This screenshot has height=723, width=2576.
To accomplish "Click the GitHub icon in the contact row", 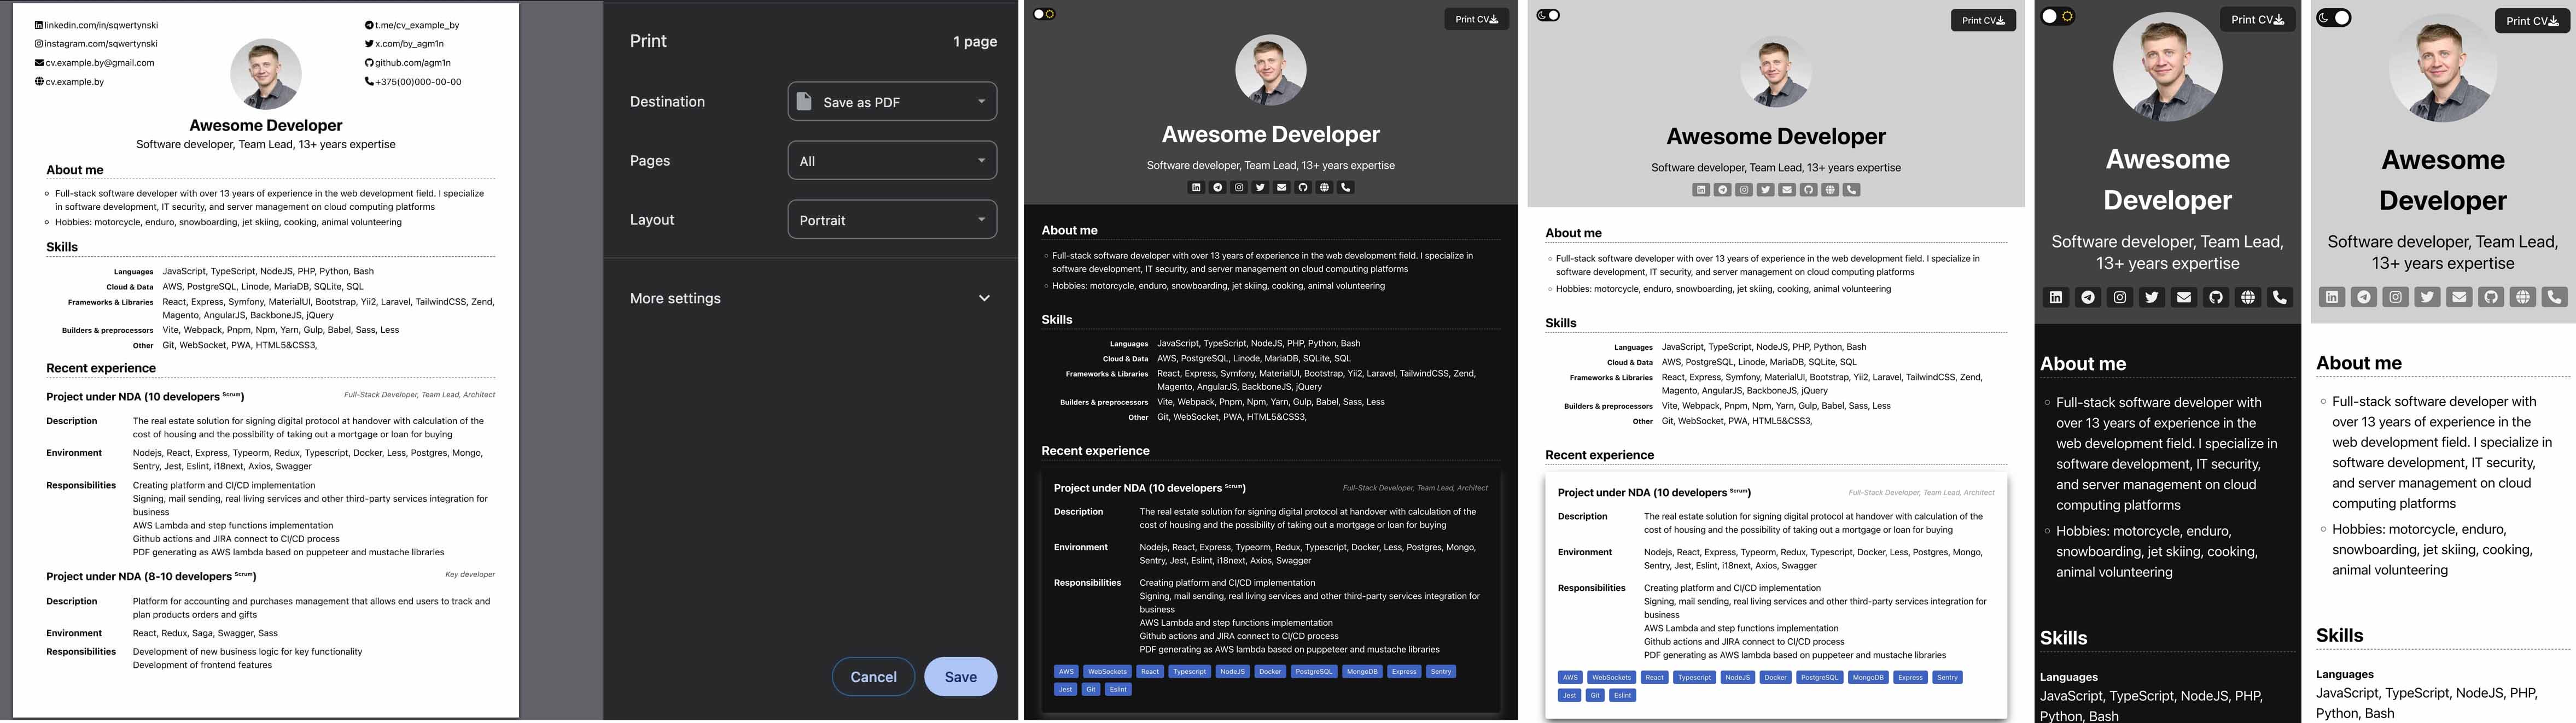I will point(1303,187).
